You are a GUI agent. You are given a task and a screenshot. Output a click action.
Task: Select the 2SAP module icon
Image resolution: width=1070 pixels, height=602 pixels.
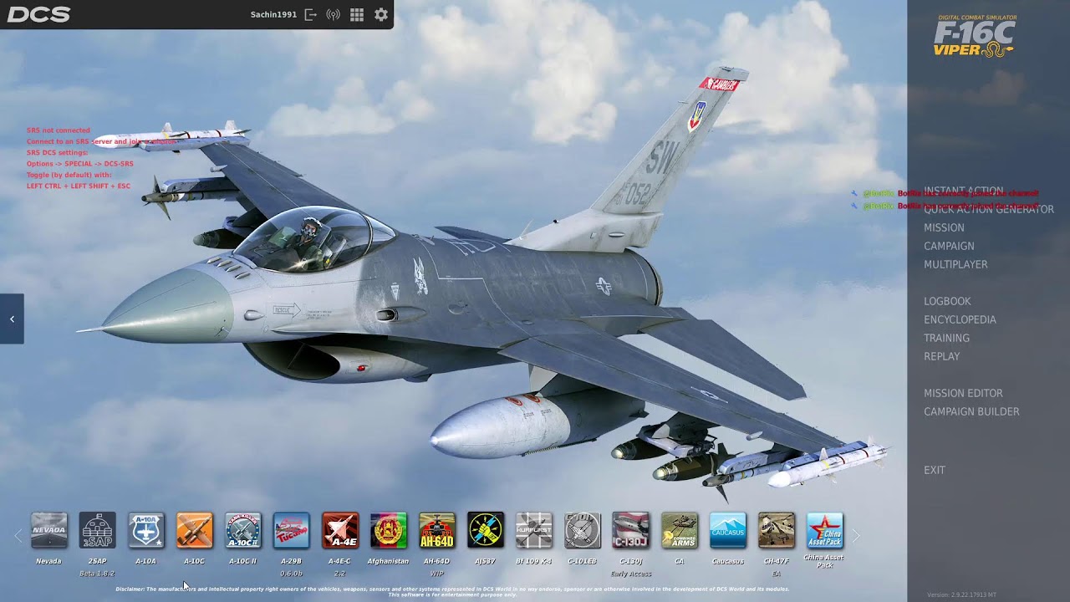tap(98, 531)
